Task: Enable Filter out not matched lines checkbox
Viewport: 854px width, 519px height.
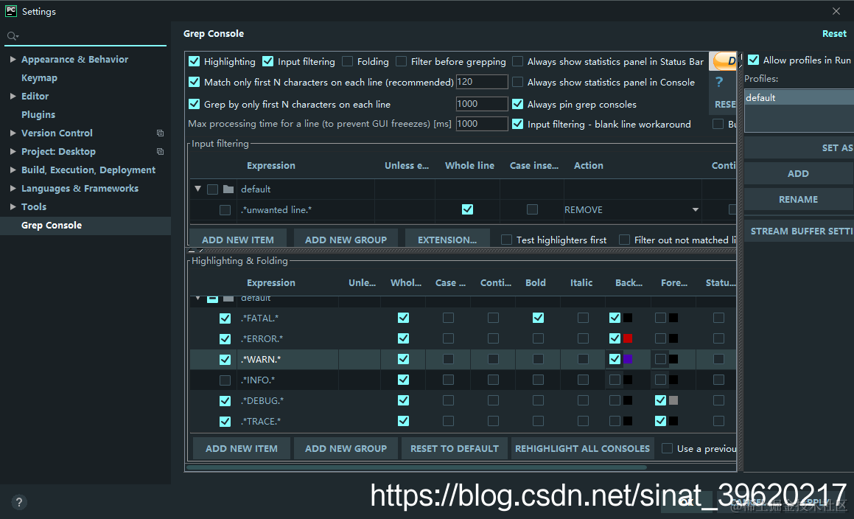Action: pos(625,240)
